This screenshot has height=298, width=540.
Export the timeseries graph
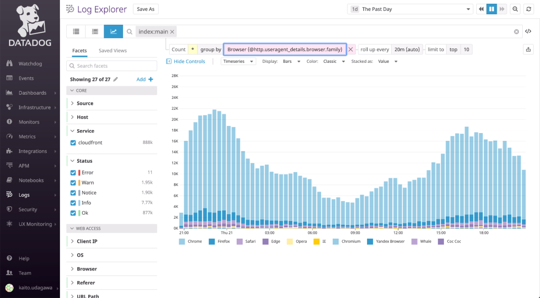tap(528, 49)
